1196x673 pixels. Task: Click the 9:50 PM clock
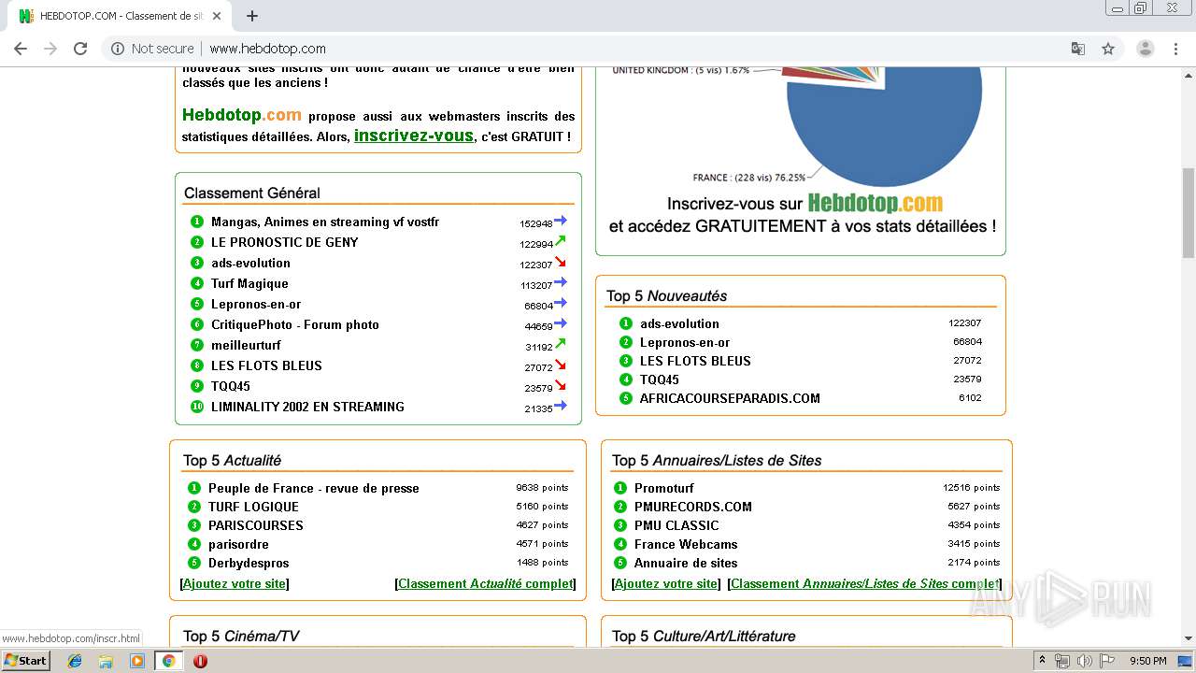(x=1148, y=661)
